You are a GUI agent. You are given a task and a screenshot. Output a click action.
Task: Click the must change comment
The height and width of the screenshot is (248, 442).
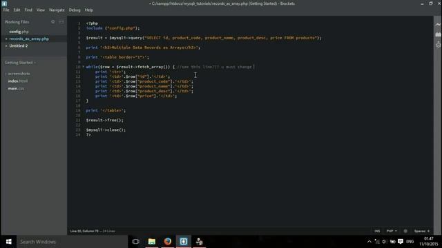pos(215,67)
